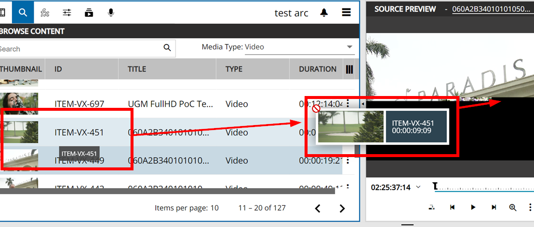
Task: Open the hamburger main menu
Action: 346,12
